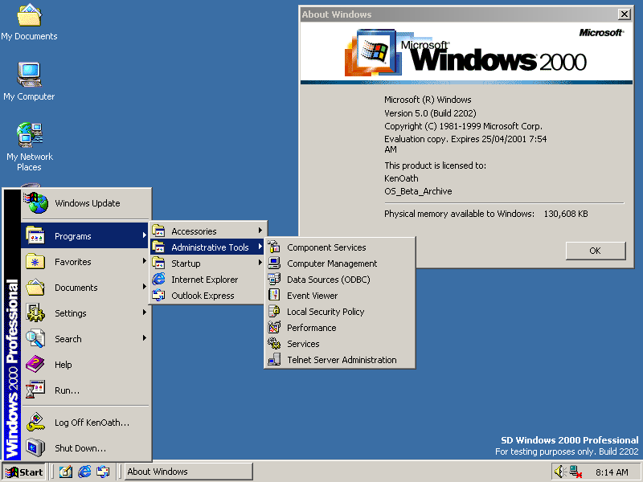Image resolution: width=643 pixels, height=482 pixels.
Task: Expand the Search submenu arrow
Action: tap(145, 338)
